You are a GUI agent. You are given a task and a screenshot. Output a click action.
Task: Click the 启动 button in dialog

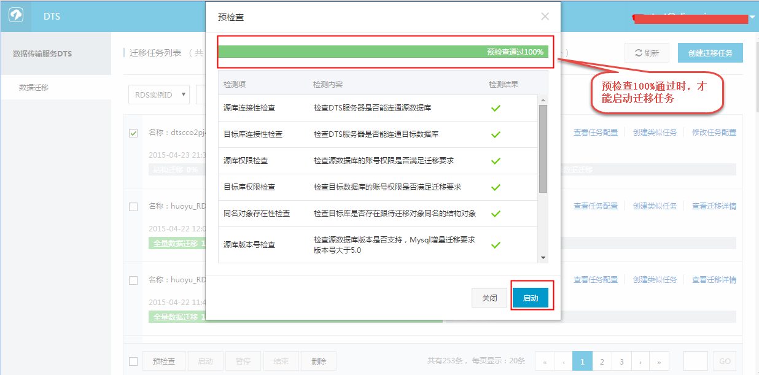531,298
